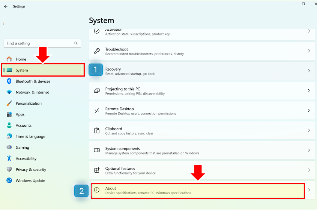This screenshot has width=317, height=210.
Task: Go to Network & internet
Action: pyautogui.click(x=42, y=92)
